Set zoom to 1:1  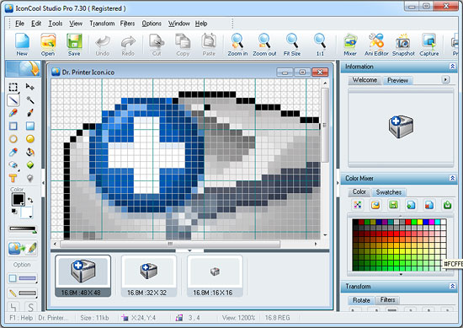(320, 45)
